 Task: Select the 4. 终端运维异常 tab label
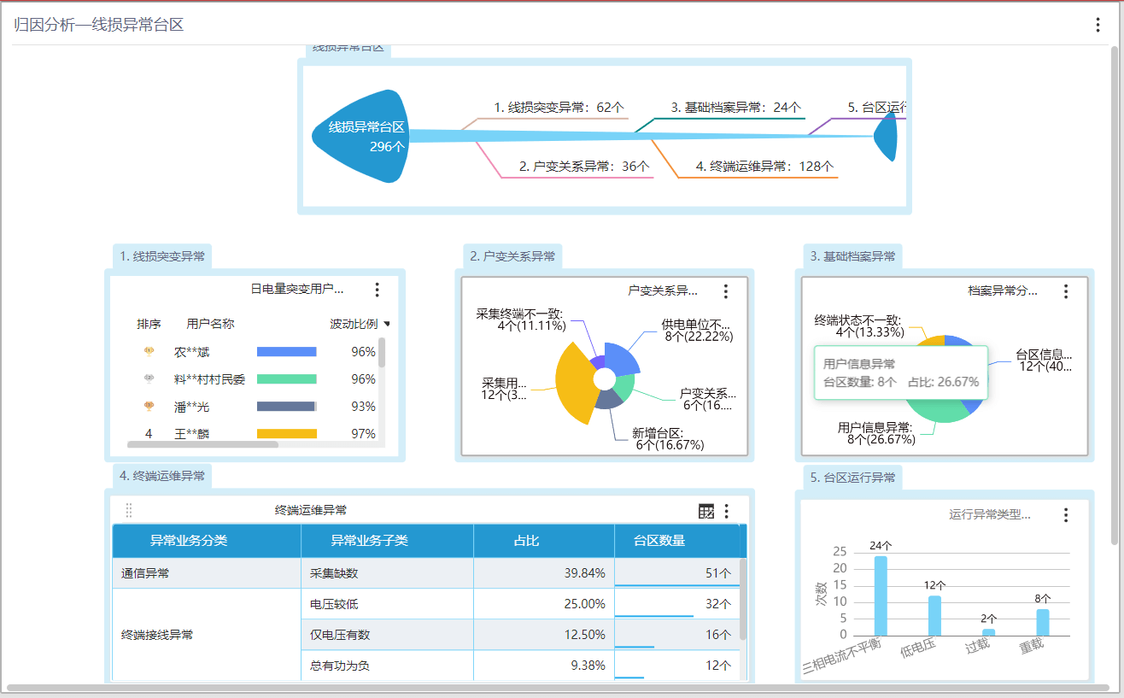click(162, 476)
